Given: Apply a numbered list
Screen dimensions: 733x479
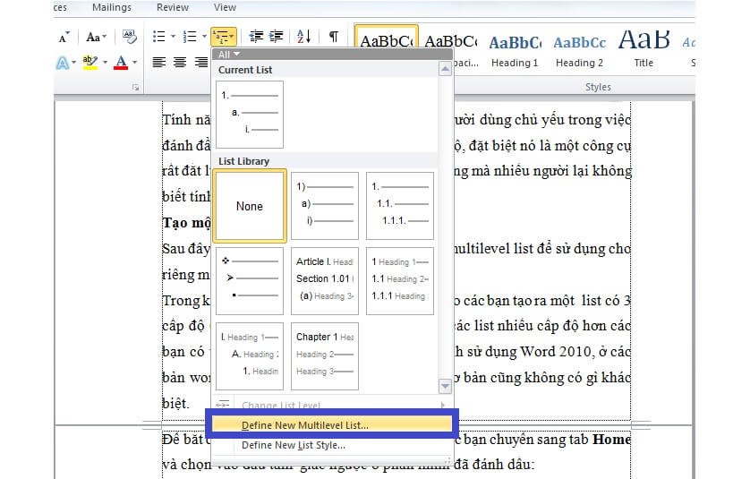Looking at the screenshot, I should coord(190,37).
